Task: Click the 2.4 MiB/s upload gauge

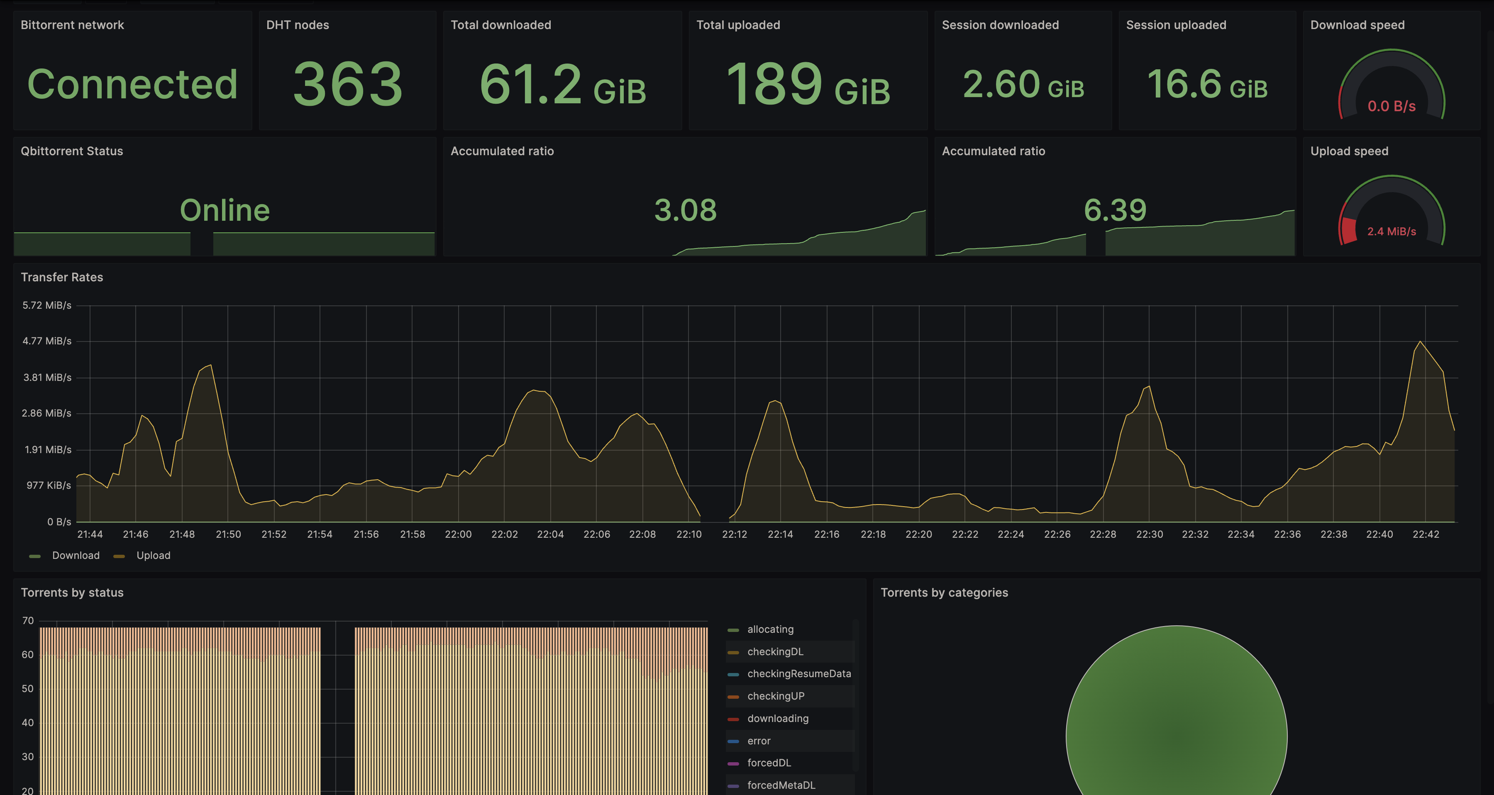Action: pos(1391,210)
